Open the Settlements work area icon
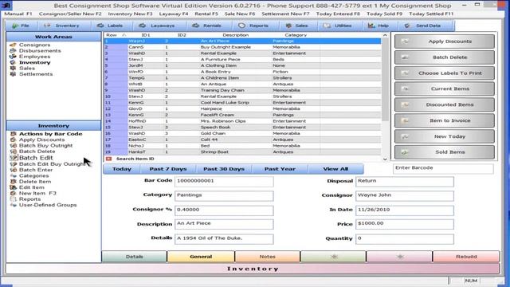The width and height of the screenshot is (510, 287). [13, 74]
